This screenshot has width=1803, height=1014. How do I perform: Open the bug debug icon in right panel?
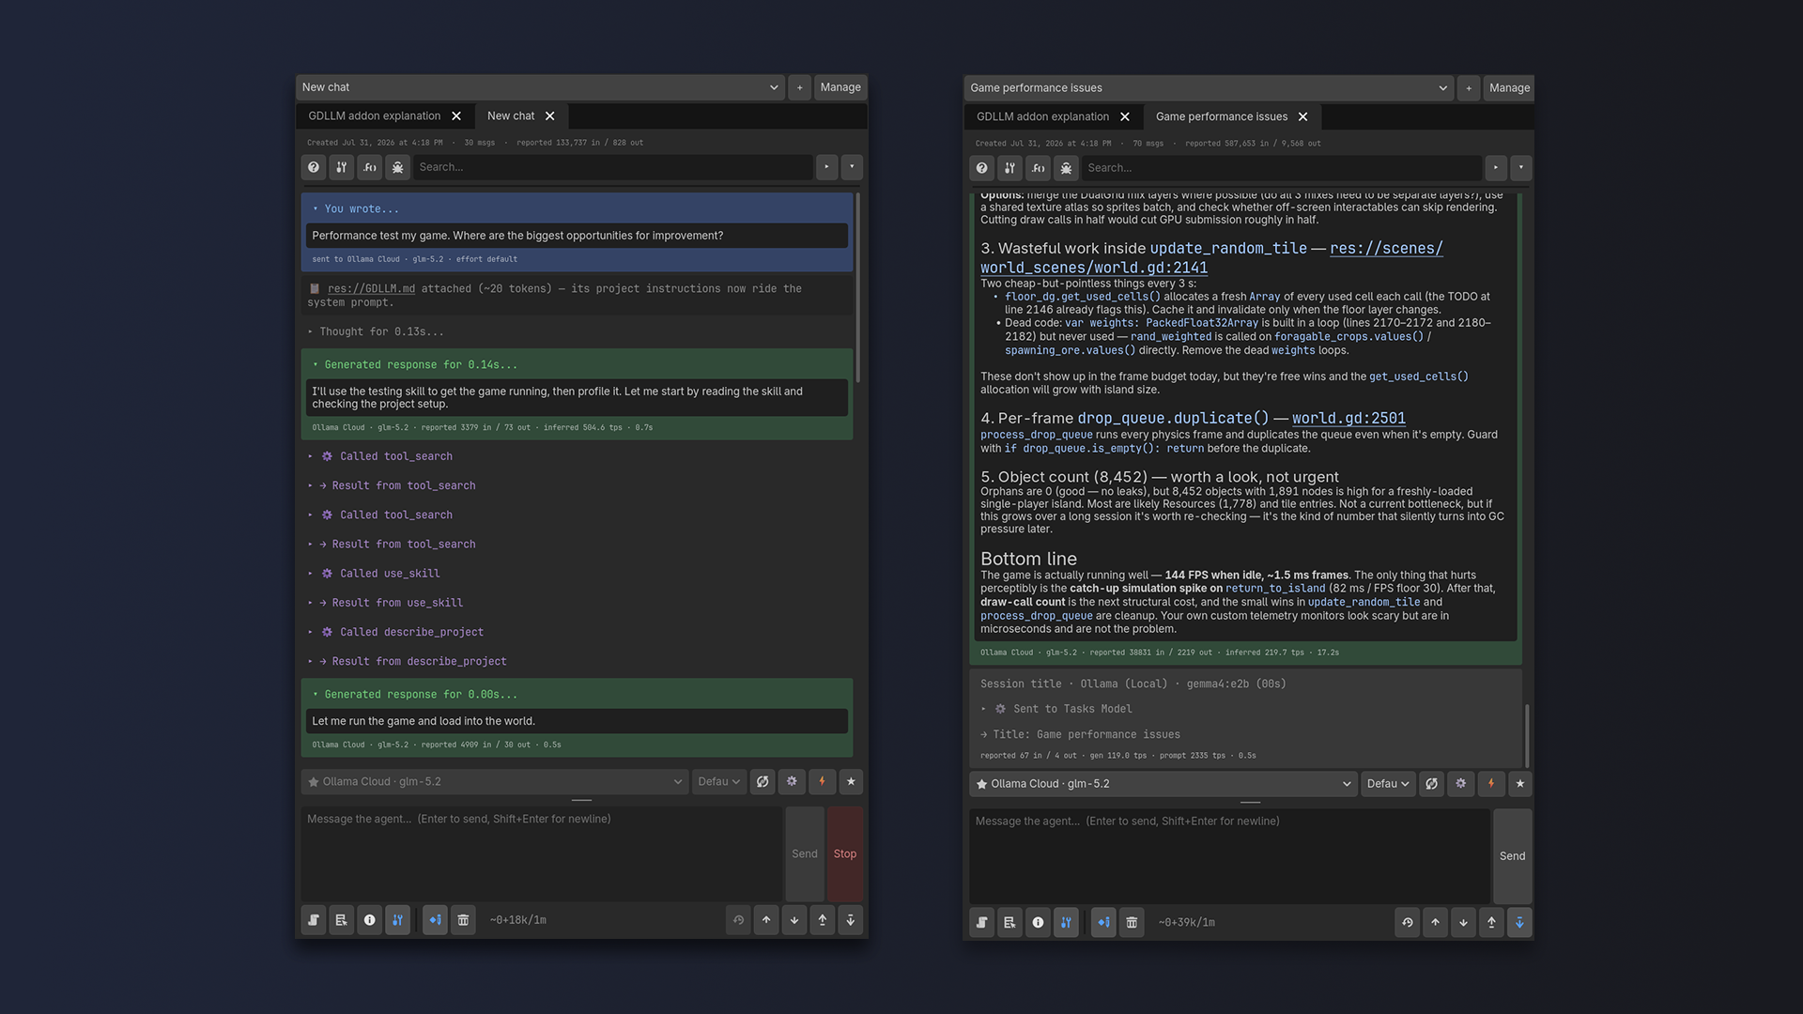tap(1067, 168)
